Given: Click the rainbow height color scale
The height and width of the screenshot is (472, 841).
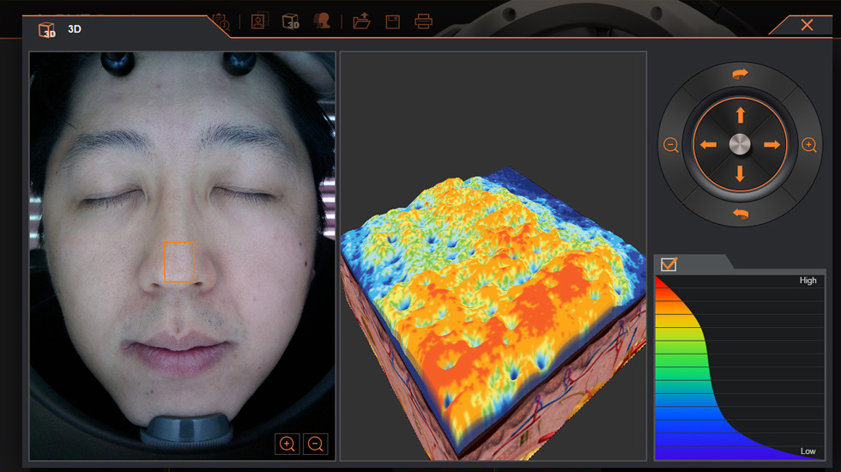Looking at the screenshot, I should pos(740,367).
